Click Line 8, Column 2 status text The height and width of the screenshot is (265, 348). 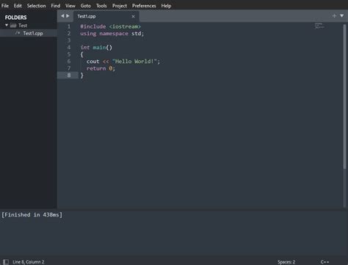pyautogui.click(x=29, y=262)
